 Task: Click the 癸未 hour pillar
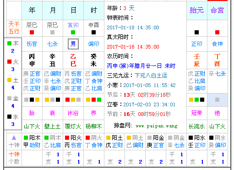pos(94,60)
